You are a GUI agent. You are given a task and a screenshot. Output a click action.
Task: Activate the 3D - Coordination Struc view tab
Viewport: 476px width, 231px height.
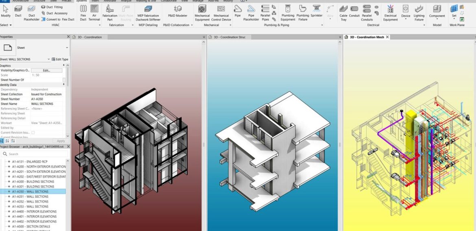[x=229, y=37]
